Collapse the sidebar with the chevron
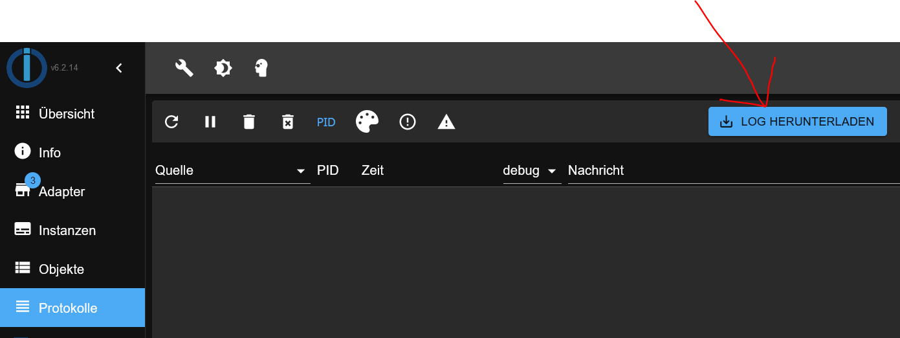This screenshot has width=900, height=338. coord(119,68)
